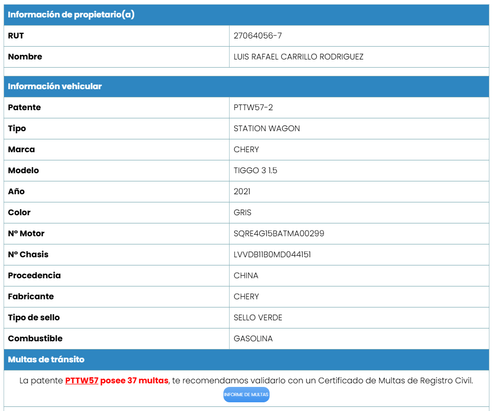Select the chassis number LVVDB11B0MD044151
The width and height of the screenshot is (493, 411).
(272, 254)
